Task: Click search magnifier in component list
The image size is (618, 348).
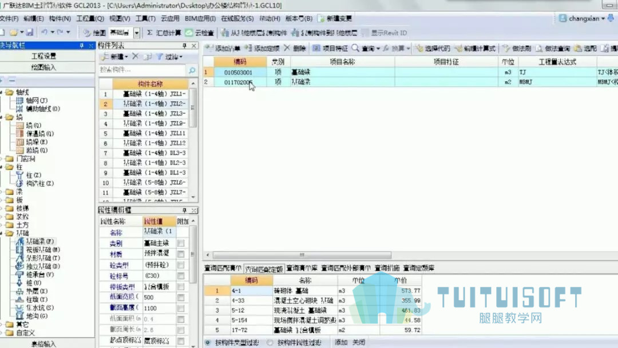Action: (192, 70)
